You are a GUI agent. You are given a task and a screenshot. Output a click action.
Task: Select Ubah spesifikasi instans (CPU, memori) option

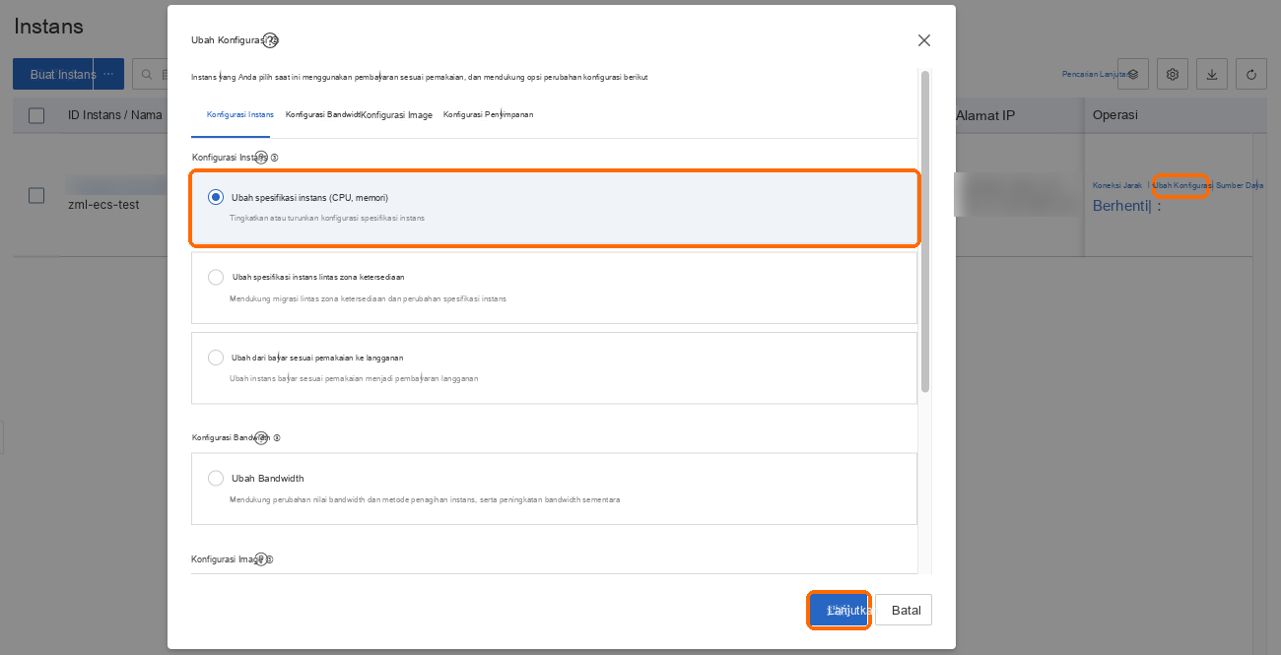554,207
